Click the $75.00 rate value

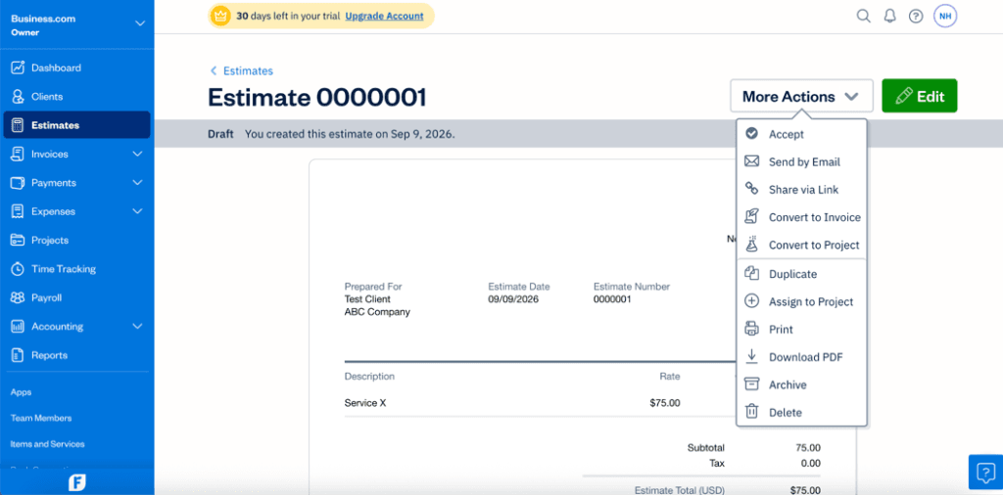tap(664, 403)
